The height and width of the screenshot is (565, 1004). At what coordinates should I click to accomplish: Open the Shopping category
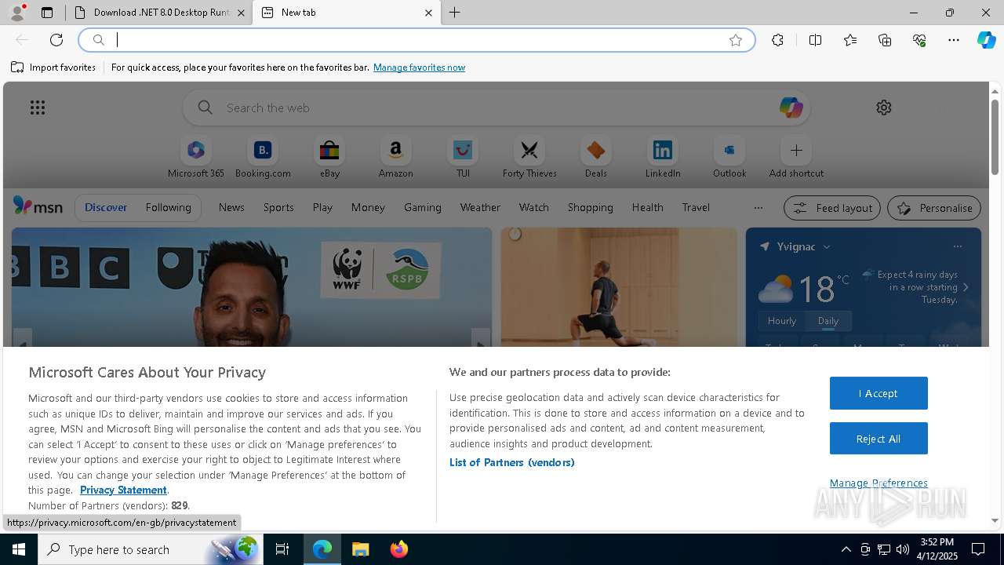591,207
